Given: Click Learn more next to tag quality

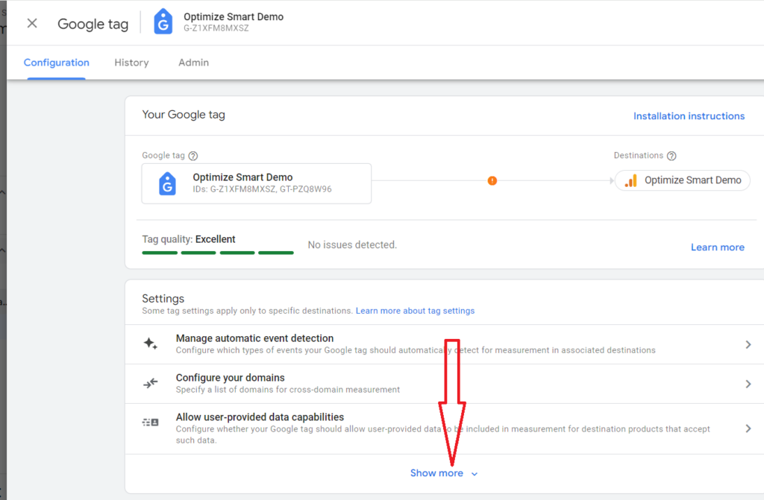Looking at the screenshot, I should [x=717, y=247].
